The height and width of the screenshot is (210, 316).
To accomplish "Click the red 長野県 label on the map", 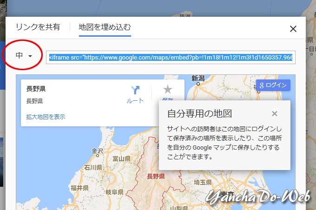I will pyautogui.click(x=156, y=176).
